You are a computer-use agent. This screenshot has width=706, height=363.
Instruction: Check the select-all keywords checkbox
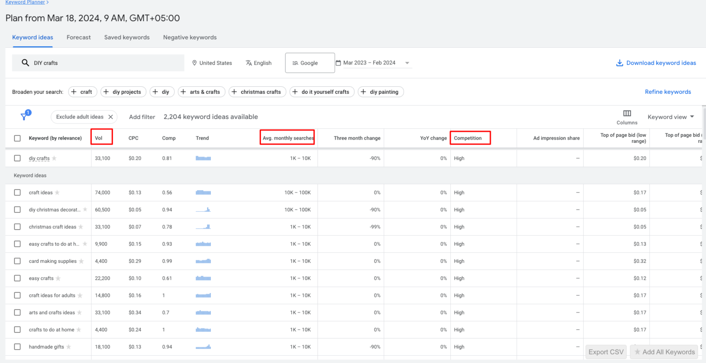point(17,138)
